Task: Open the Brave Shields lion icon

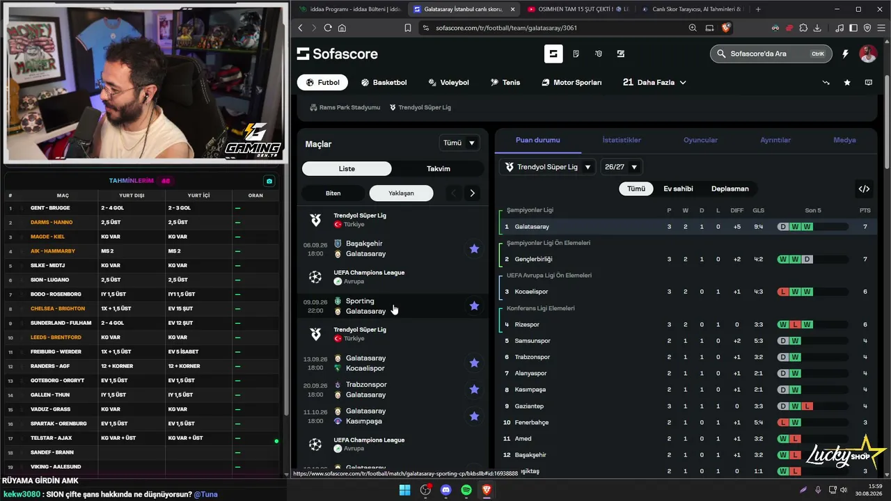Action: coord(727,28)
